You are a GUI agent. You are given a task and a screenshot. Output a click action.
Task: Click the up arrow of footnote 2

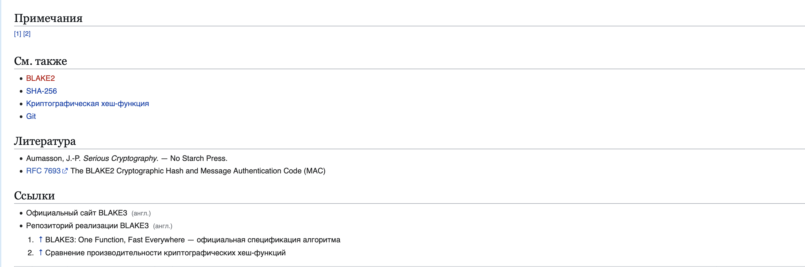point(41,253)
